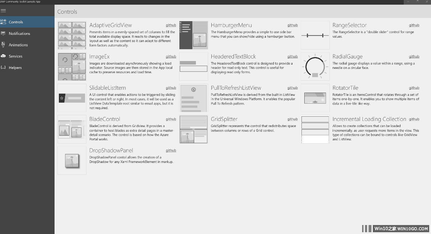Open the RangeSelector sample thumbnail
Viewport: 431px width, 234px height.
click(x=315, y=35)
